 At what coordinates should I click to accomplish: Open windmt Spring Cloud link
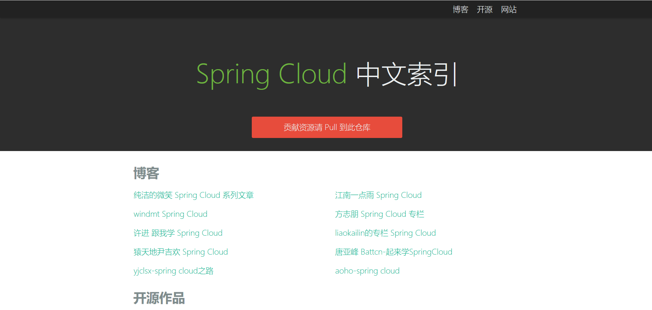pos(170,214)
